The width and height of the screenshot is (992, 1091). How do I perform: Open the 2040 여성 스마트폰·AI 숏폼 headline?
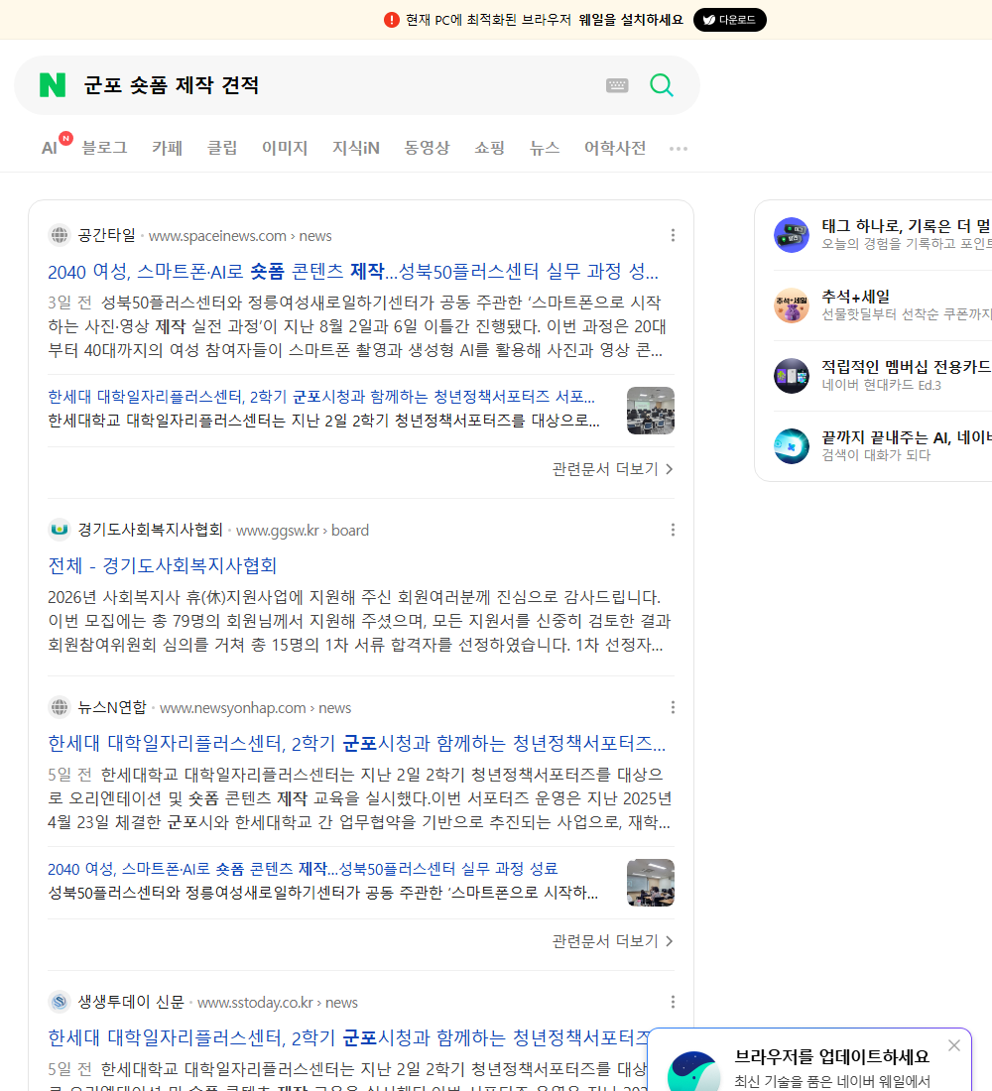[353, 271]
